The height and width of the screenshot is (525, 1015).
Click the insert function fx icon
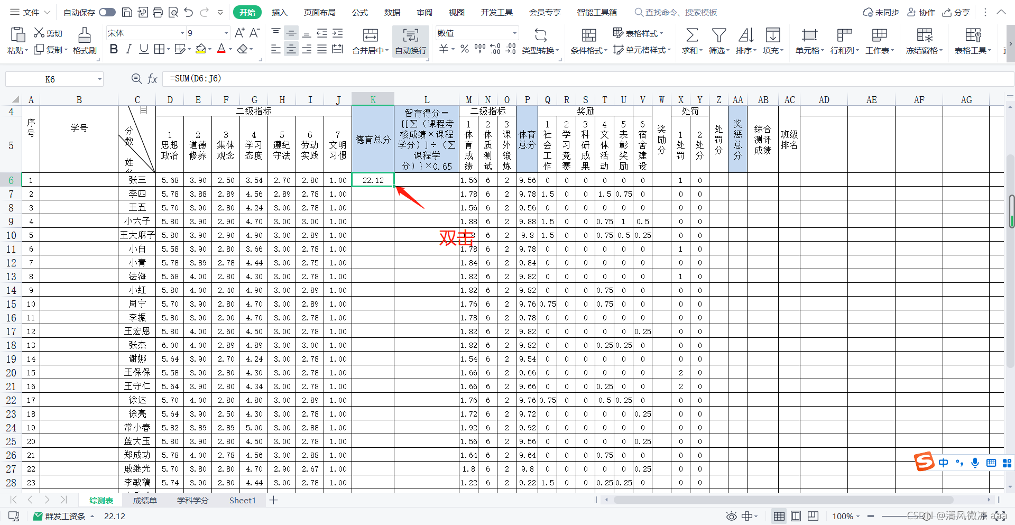pos(152,79)
